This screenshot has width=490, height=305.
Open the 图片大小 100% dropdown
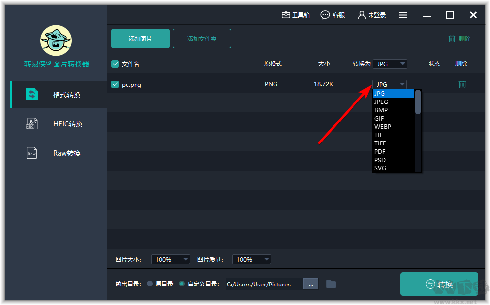pos(170,259)
